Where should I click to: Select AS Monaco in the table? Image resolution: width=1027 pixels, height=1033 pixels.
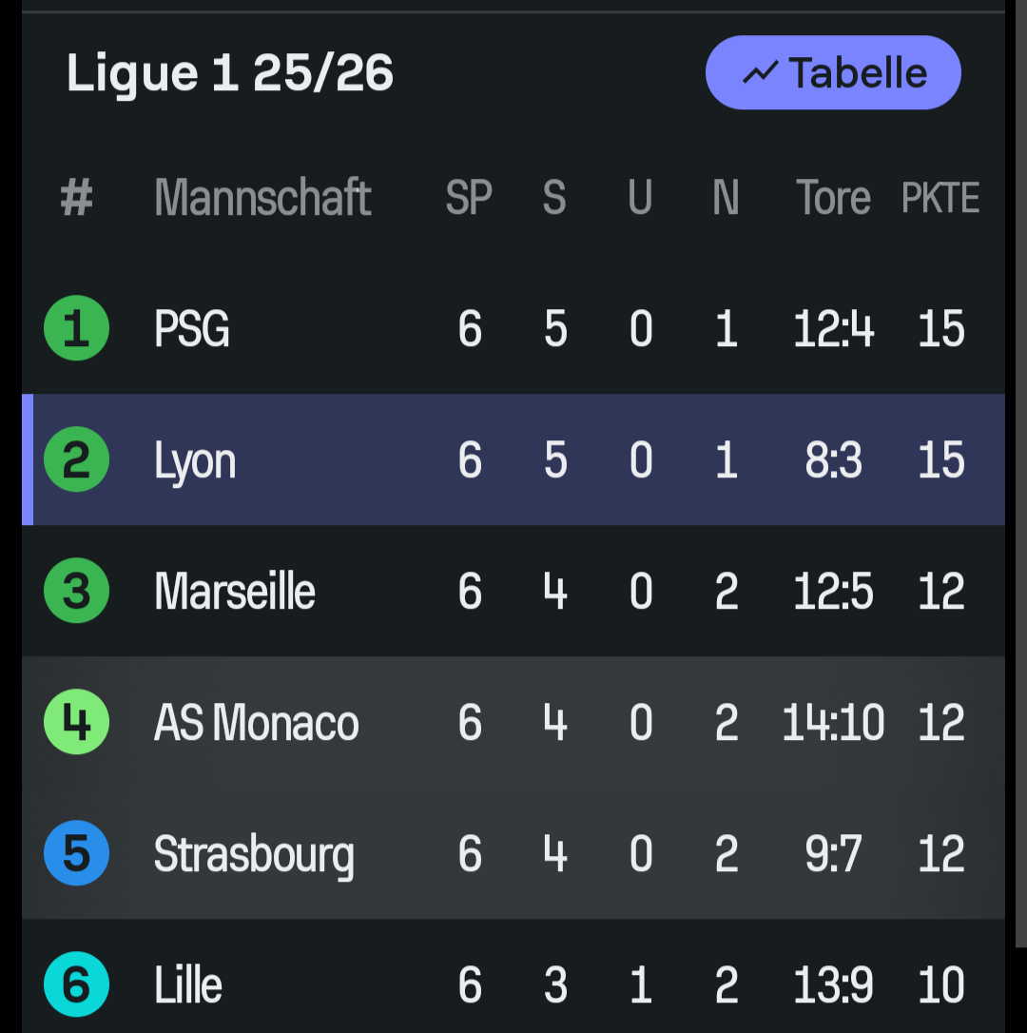click(257, 722)
